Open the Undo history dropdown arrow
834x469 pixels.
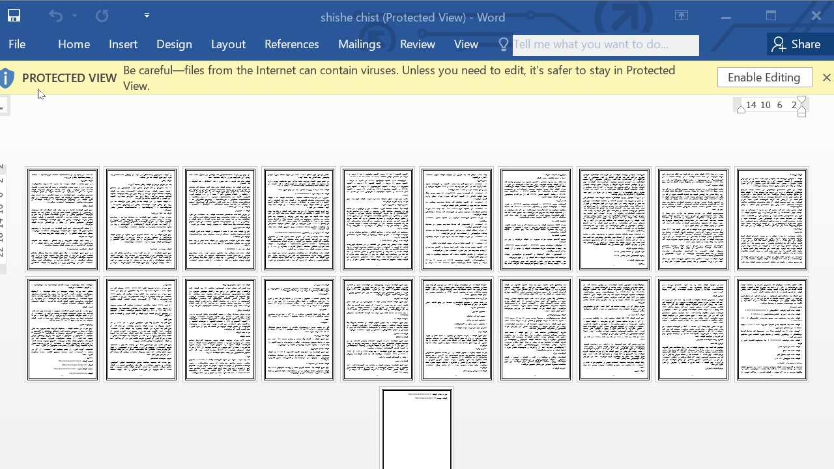74,16
